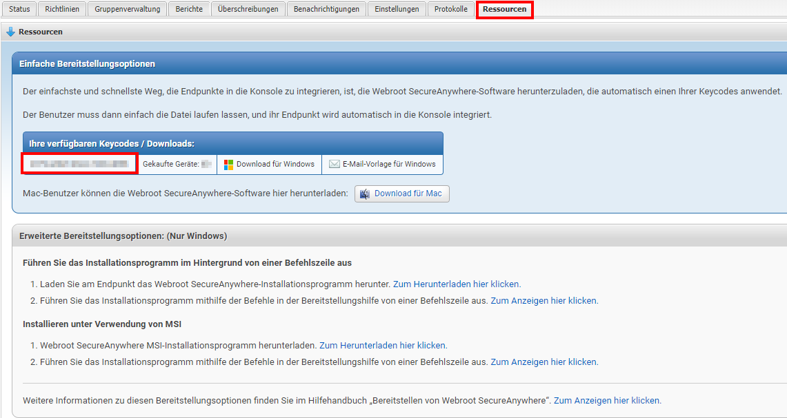This screenshot has width=787, height=418.
Task: Select the Überschreibungen tab
Action: pyautogui.click(x=248, y=9)
